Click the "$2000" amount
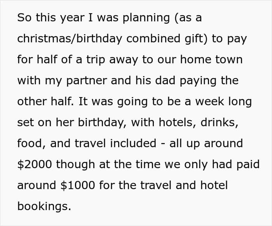This screenshot has height=226, width=272. (35, 165)
